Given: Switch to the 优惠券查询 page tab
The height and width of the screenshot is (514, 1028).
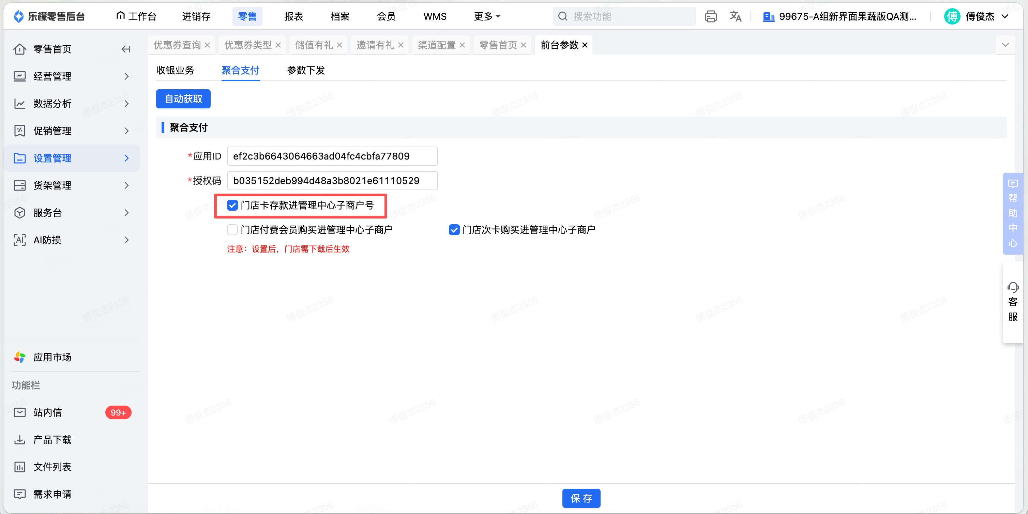Looking at the screenshot, I should [x=177, y=45].
